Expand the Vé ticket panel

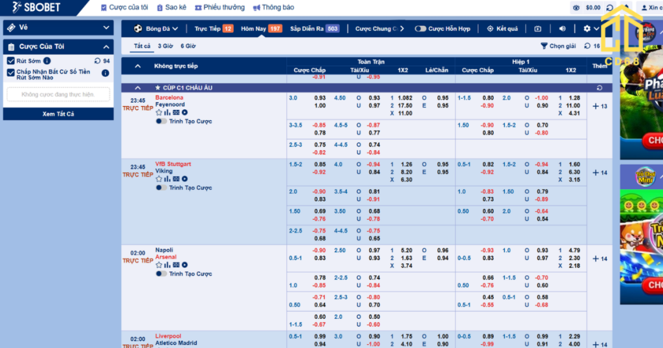pos(58,27)
